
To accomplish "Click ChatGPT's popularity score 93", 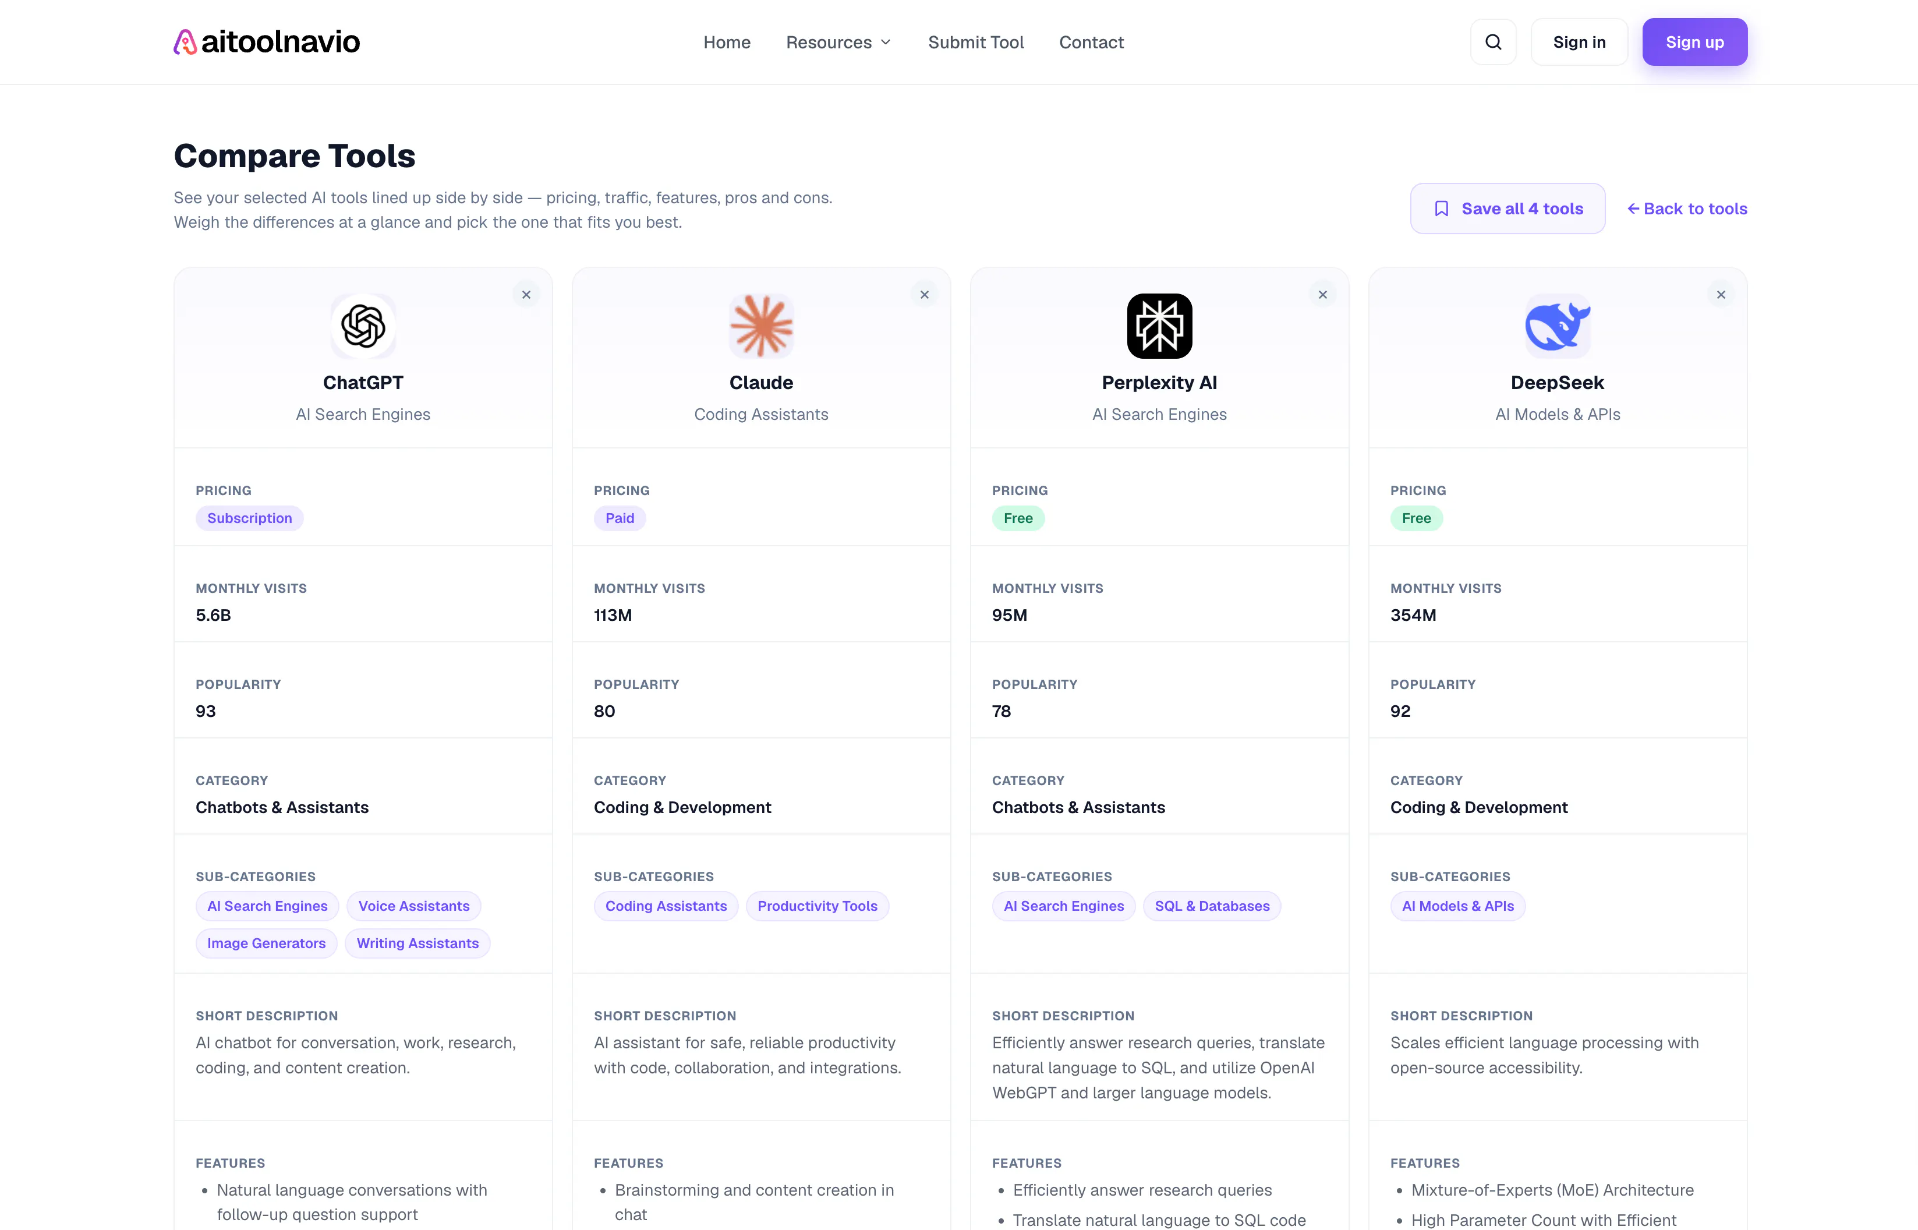I will click(205, 711).
